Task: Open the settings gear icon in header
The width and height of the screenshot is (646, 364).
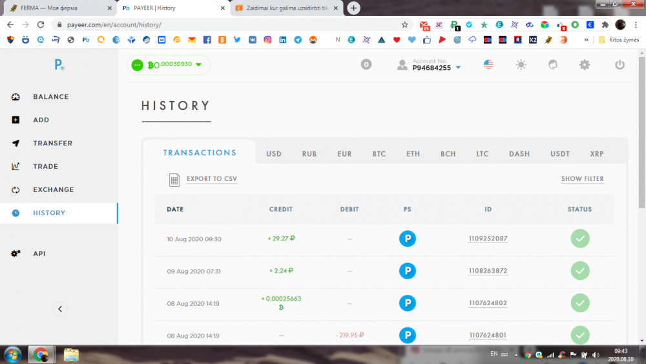Action: click(x=585, y=65)
